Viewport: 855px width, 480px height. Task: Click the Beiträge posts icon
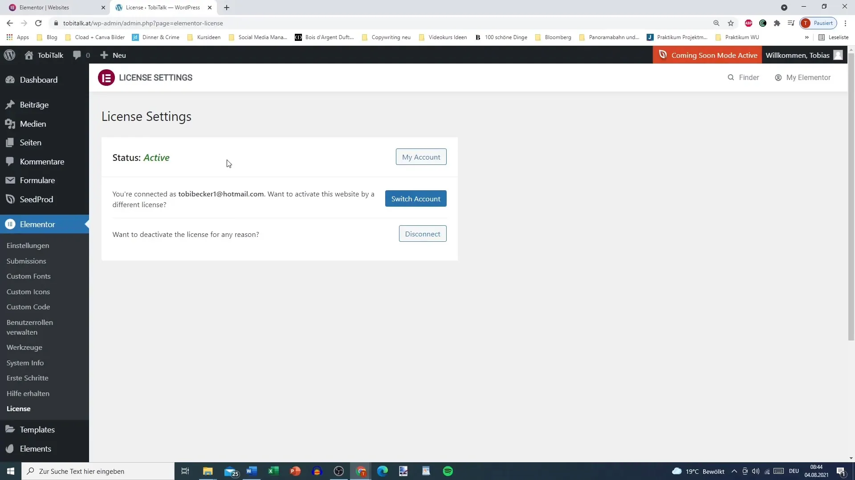11,104
